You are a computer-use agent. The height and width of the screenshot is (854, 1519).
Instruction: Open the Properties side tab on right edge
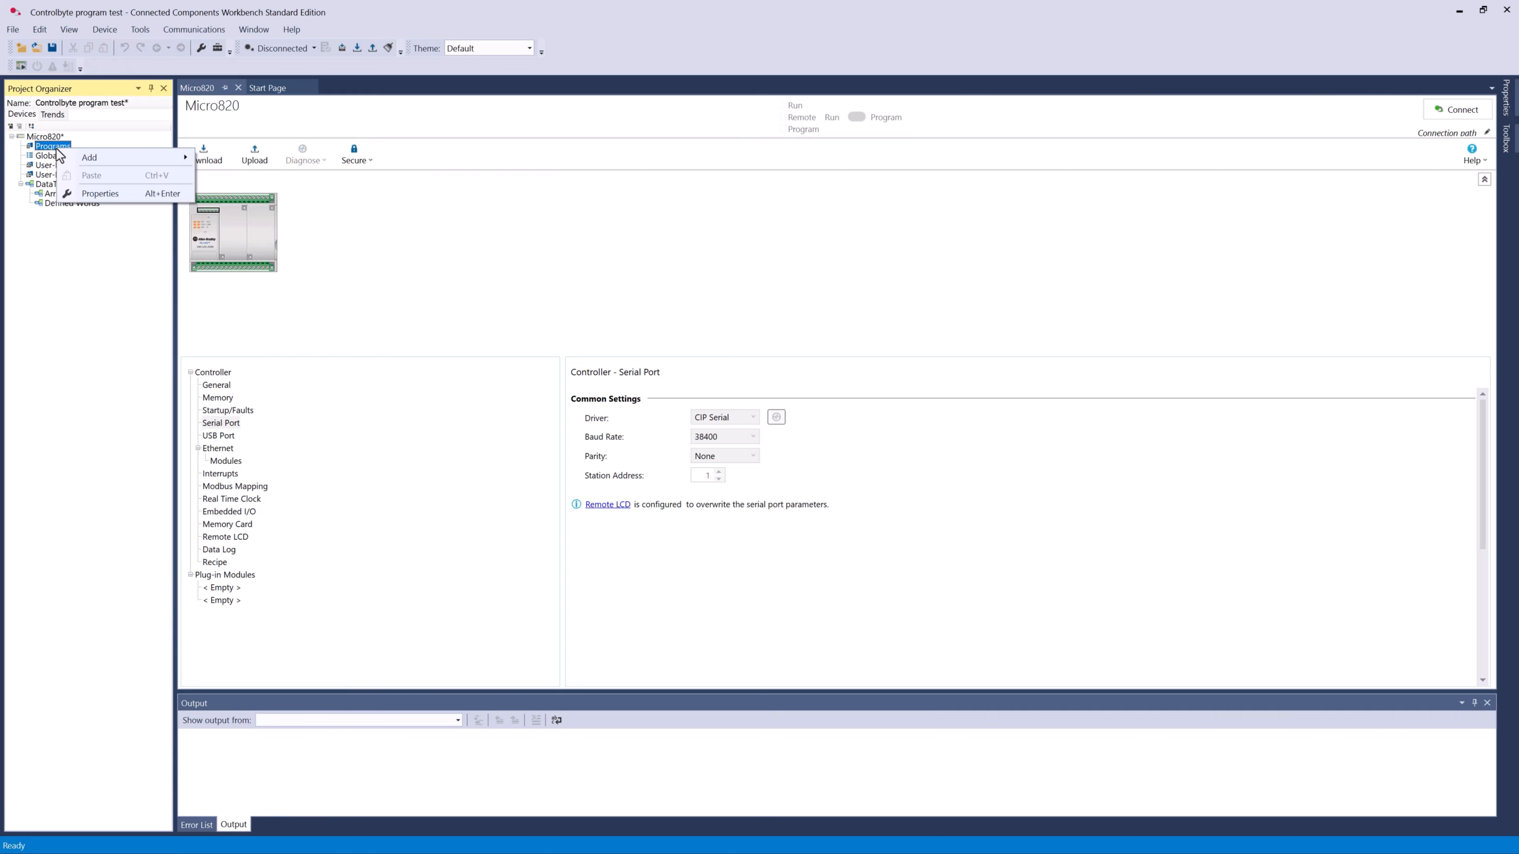pyautogui.click(x=1506, y=97)
